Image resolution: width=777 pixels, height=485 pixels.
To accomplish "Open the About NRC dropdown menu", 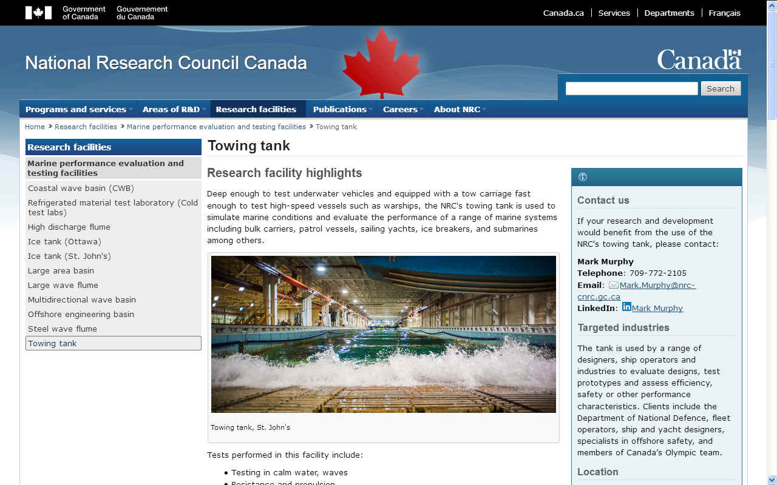I will (460, 109).
